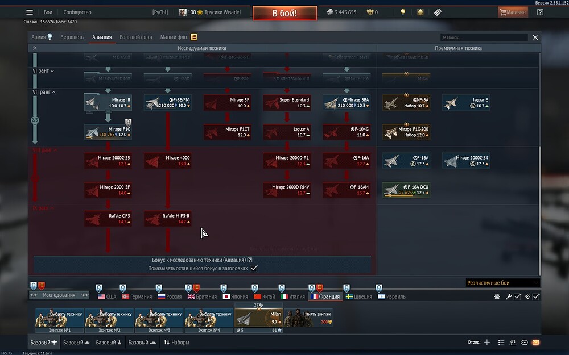Open the battle pass ticket icon

[x=438, y=12]
